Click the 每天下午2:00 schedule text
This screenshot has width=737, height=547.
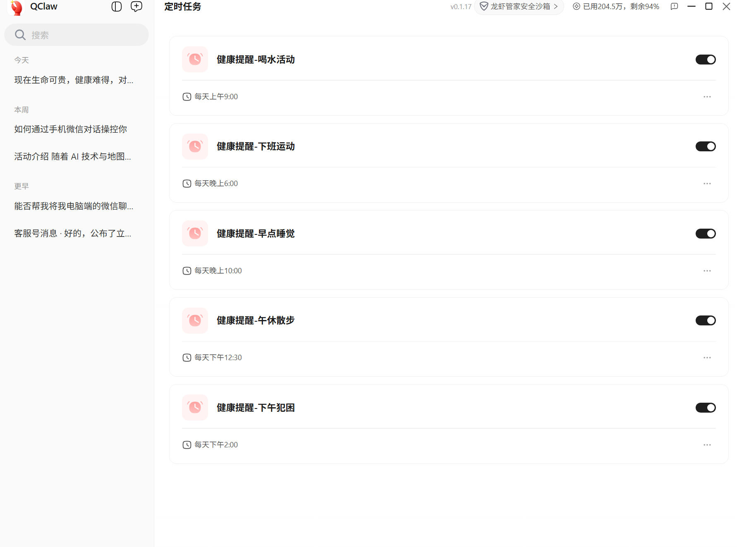click(x=216, y=445)
